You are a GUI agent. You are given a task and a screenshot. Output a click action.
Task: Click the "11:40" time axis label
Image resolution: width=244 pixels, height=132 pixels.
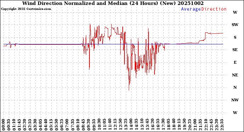pos(110,125)
